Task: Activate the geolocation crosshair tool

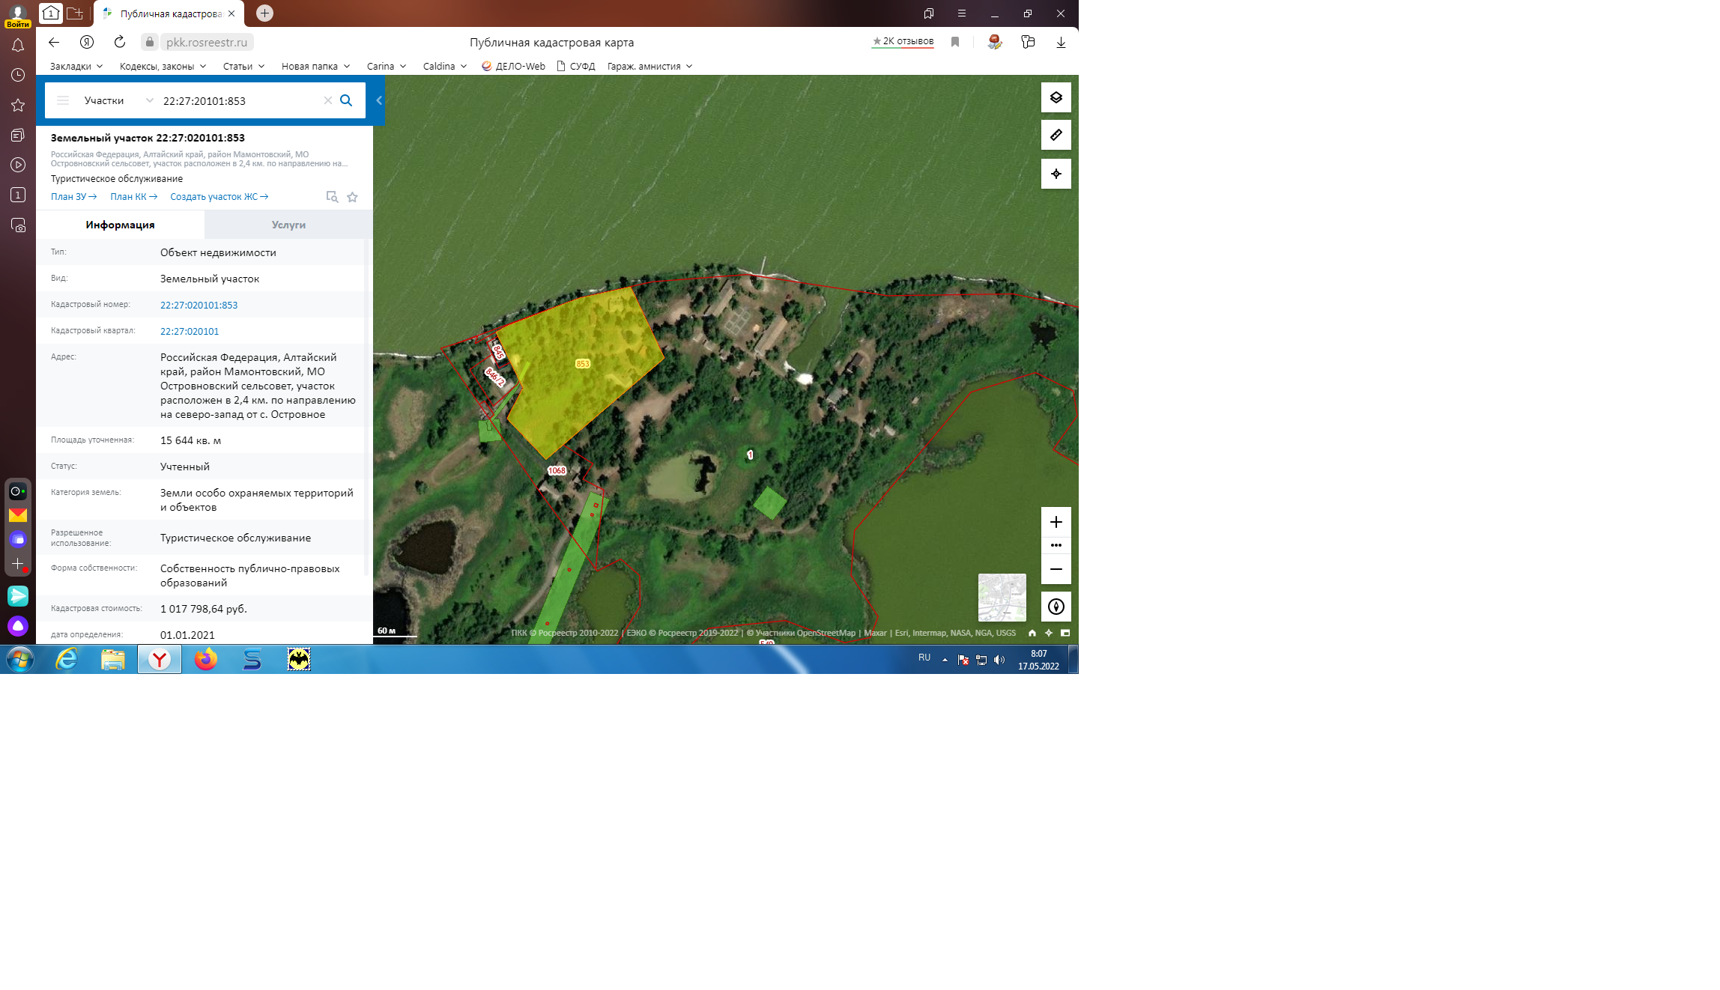Action: tap(1056, 174)
